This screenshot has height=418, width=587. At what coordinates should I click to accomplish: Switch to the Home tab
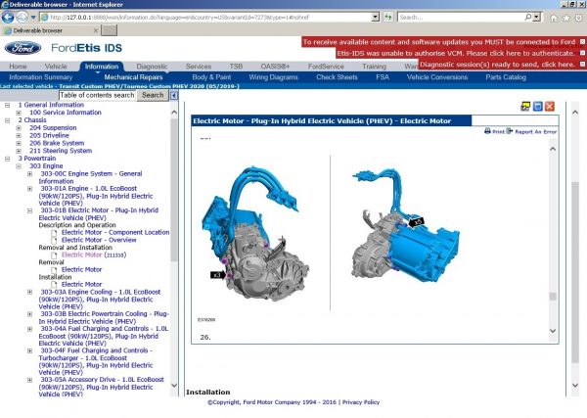tap(18, 67)
